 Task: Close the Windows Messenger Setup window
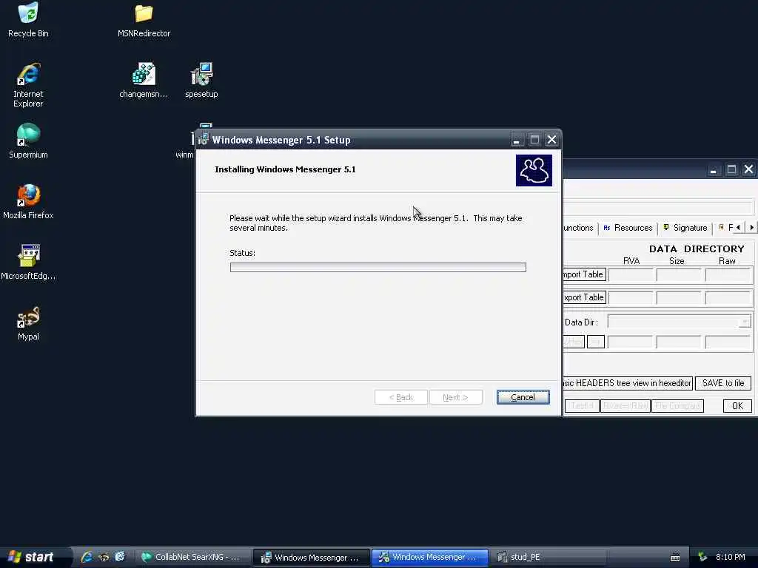(551, 140)
